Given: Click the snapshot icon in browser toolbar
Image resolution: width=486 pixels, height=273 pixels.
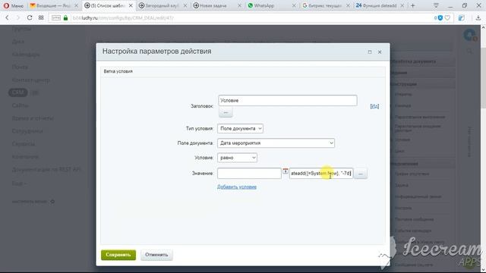Looking at the screenshot, I should [462, 18].
